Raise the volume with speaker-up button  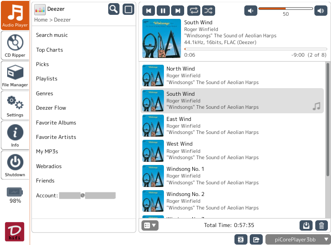[x=321, y=10]
